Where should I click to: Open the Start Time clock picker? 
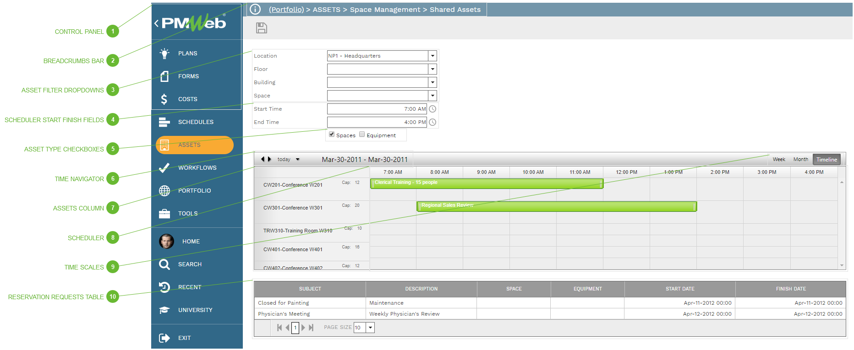(432, 109)
